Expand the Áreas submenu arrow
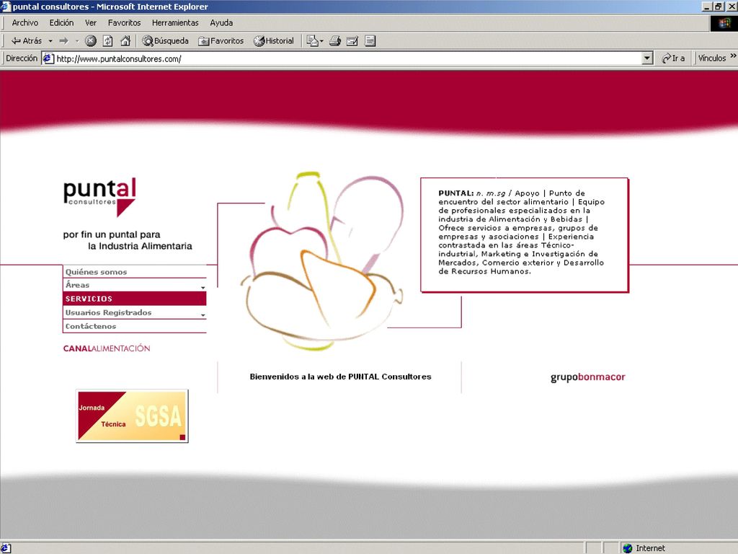 pos(203,287)
